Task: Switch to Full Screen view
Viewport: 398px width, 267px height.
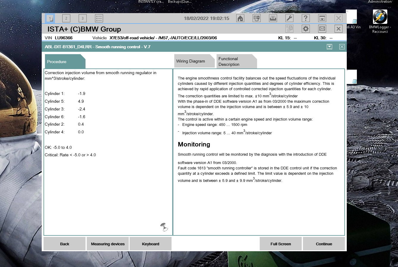Action: (x=281, y=244)
